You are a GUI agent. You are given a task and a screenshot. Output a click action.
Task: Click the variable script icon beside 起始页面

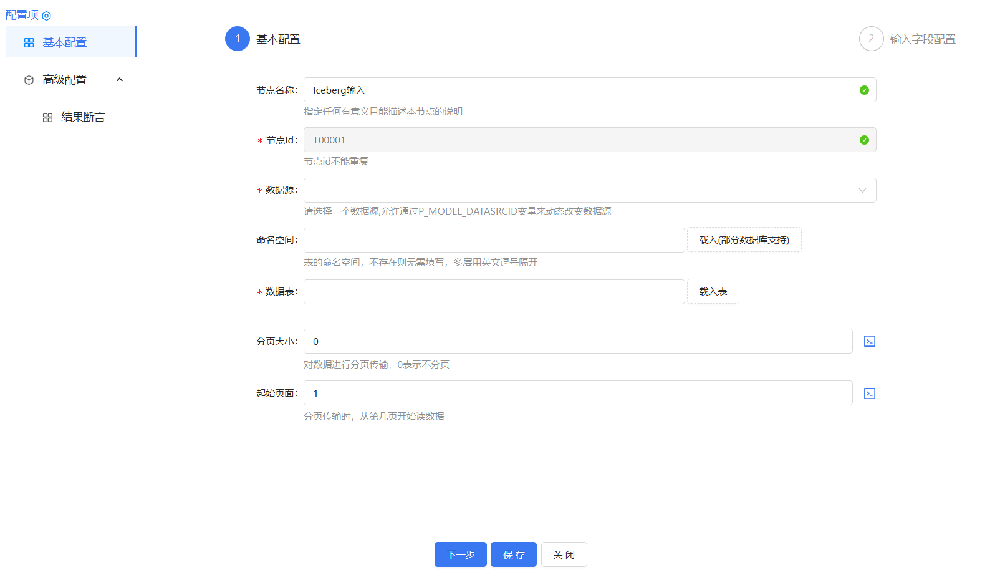tap(870, 393)
